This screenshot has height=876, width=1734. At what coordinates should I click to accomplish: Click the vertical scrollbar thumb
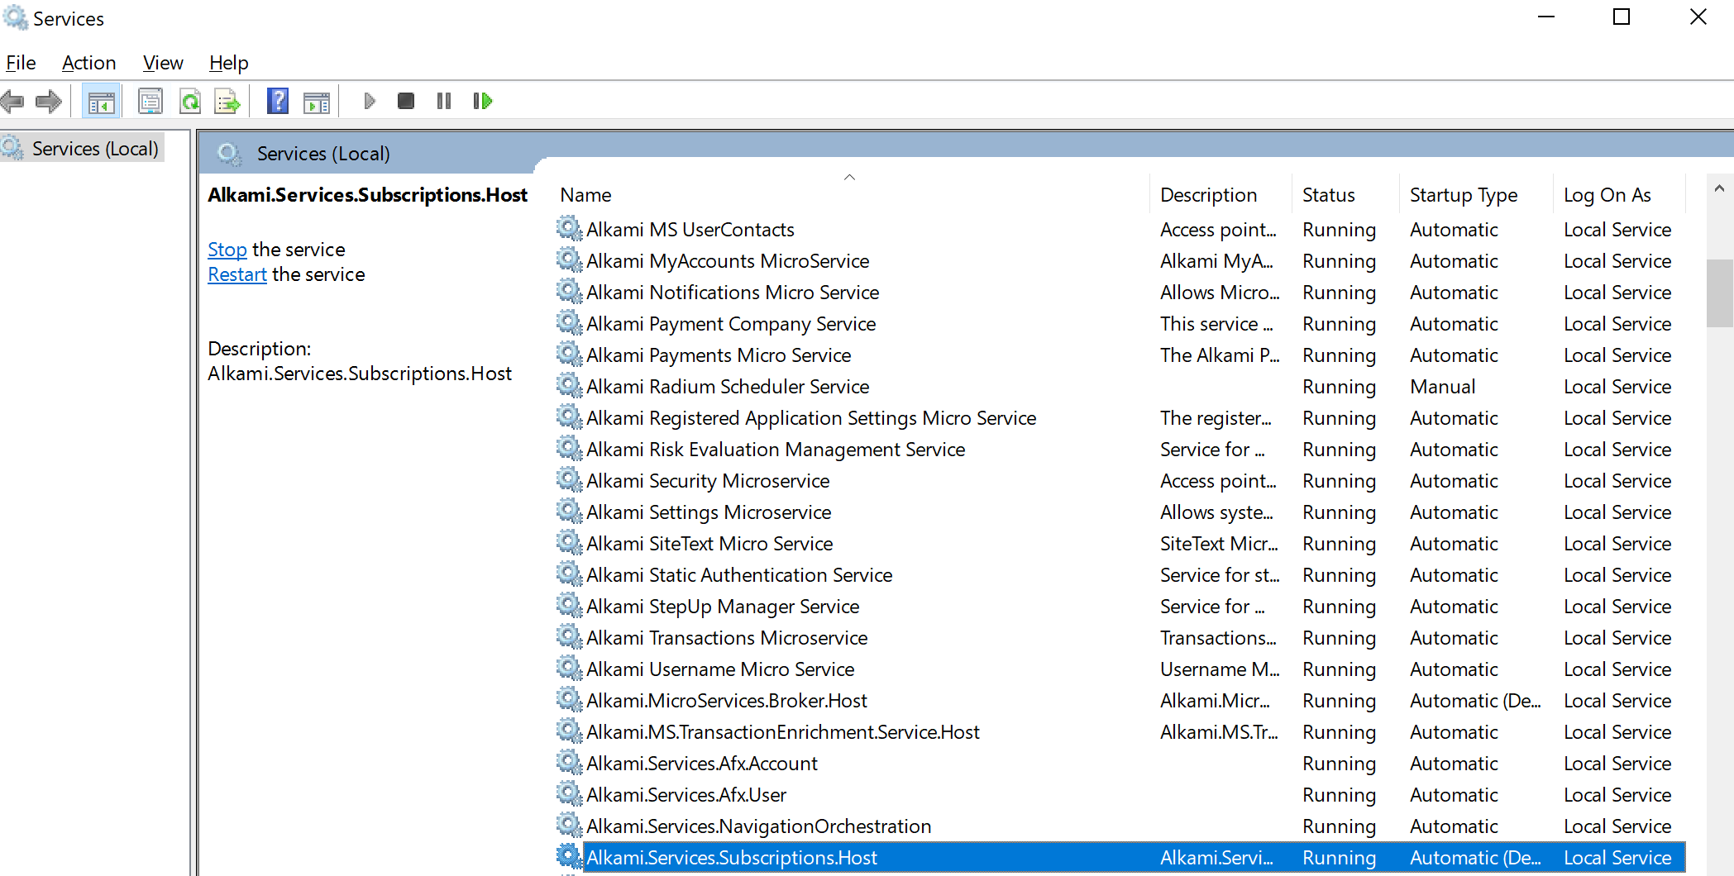coord(1719,293)
